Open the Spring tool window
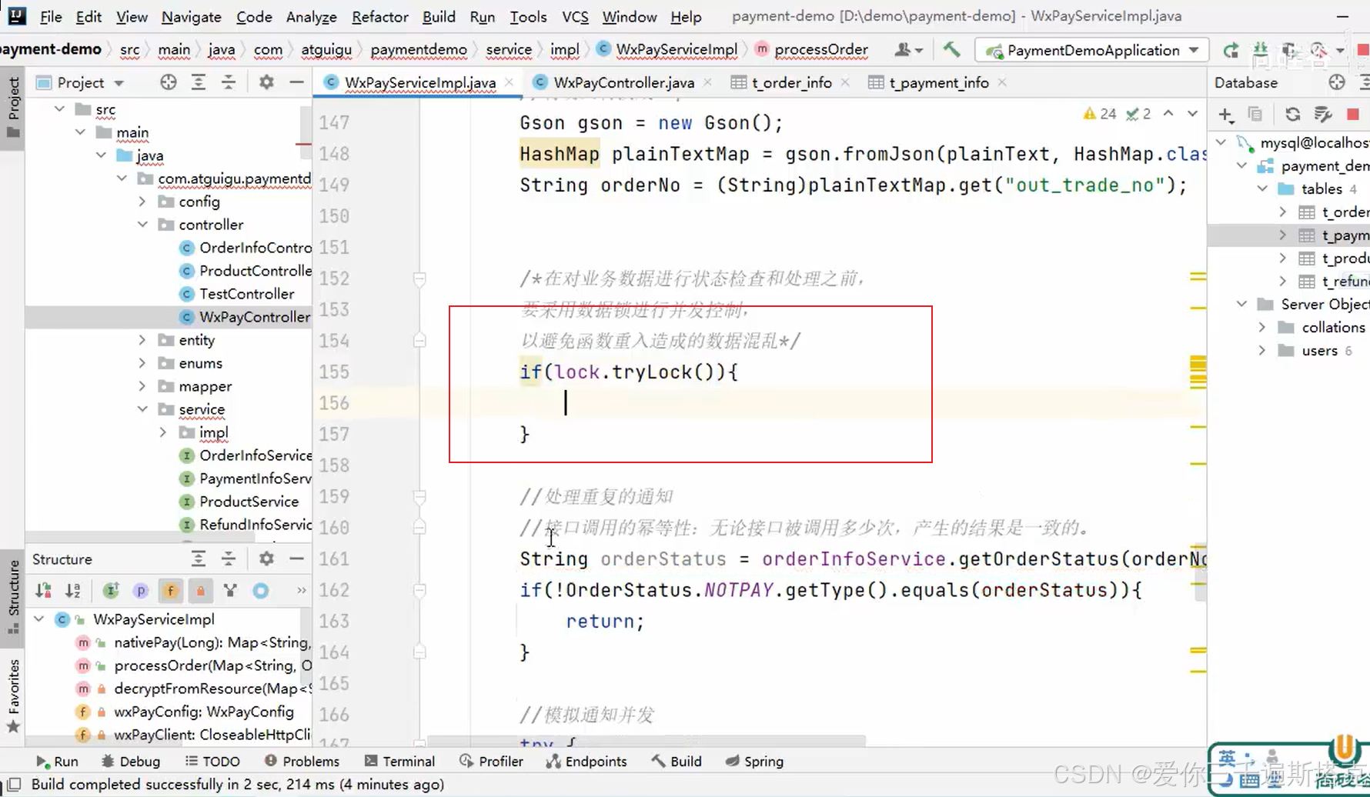Viewport: 1370px width, 797px height. pyautogui.click(x=754, y=761)
